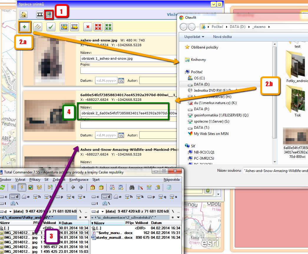Open the Příkazy menu in Total Commander

pyautogui.click(x=35, y=179)
